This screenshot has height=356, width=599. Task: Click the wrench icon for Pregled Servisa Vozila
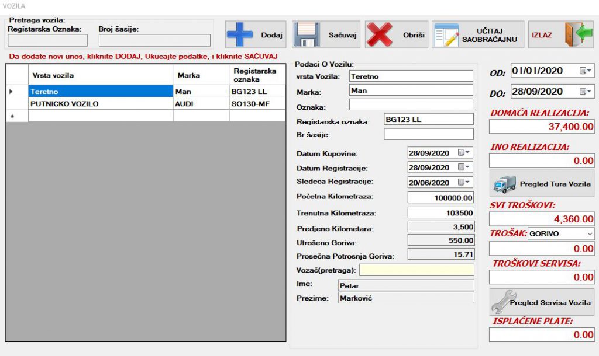click(501, 302)
